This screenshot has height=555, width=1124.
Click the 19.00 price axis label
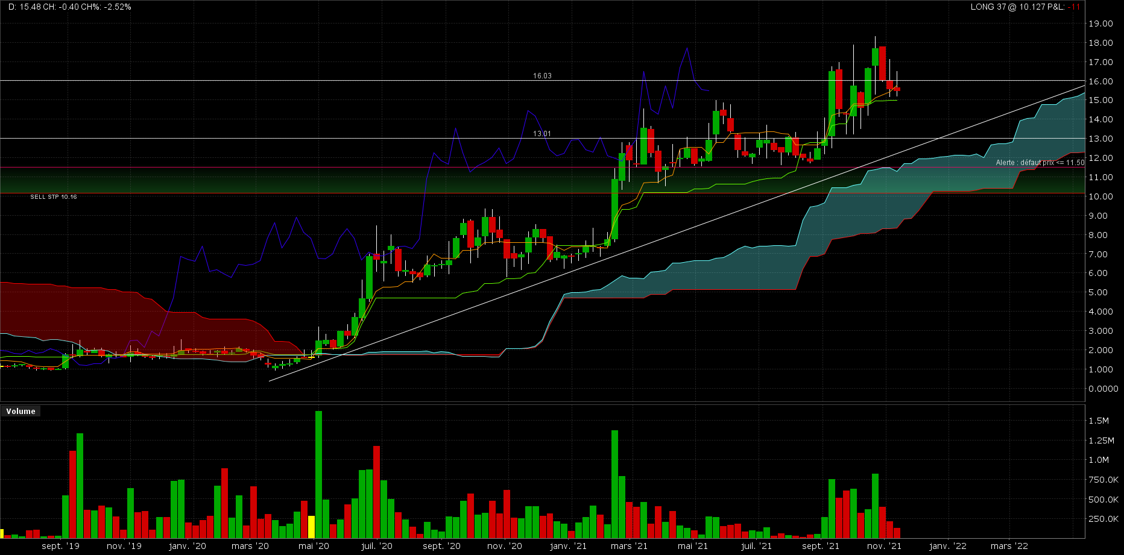[x=1100, y=24]
